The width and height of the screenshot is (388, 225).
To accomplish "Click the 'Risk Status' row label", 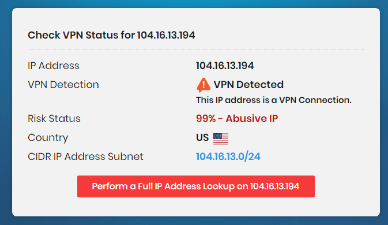I will [54, 119].
